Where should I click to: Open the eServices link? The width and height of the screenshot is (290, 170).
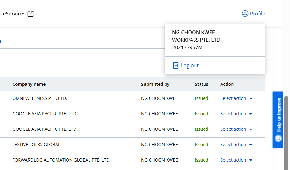click(x=14, y=14)
